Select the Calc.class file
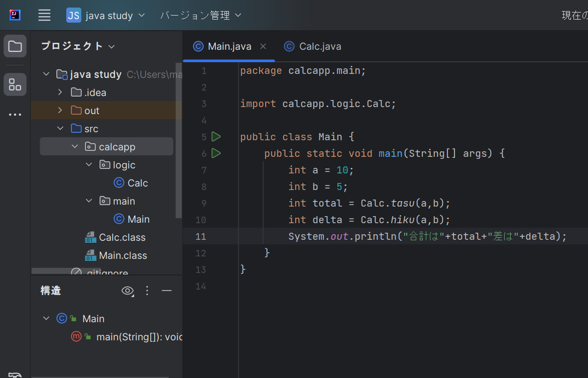 [115, 237]
